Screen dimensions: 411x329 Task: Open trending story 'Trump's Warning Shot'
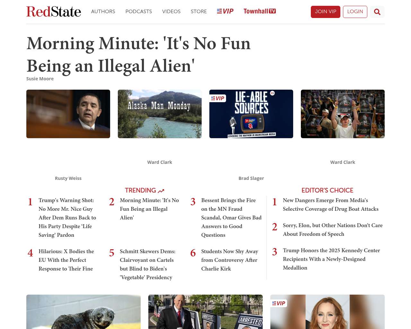[x=67, y=218]
